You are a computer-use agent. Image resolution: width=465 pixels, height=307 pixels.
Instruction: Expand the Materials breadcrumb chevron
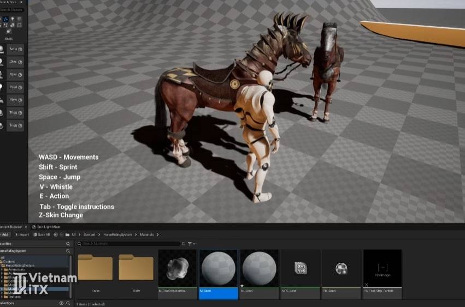158,234
